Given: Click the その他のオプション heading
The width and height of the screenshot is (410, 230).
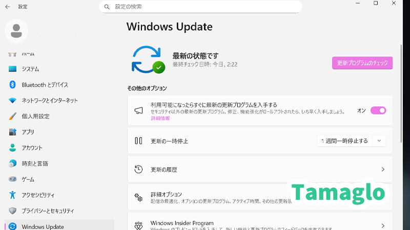Looking at the screenshot, I should click(x=147, y=88).
